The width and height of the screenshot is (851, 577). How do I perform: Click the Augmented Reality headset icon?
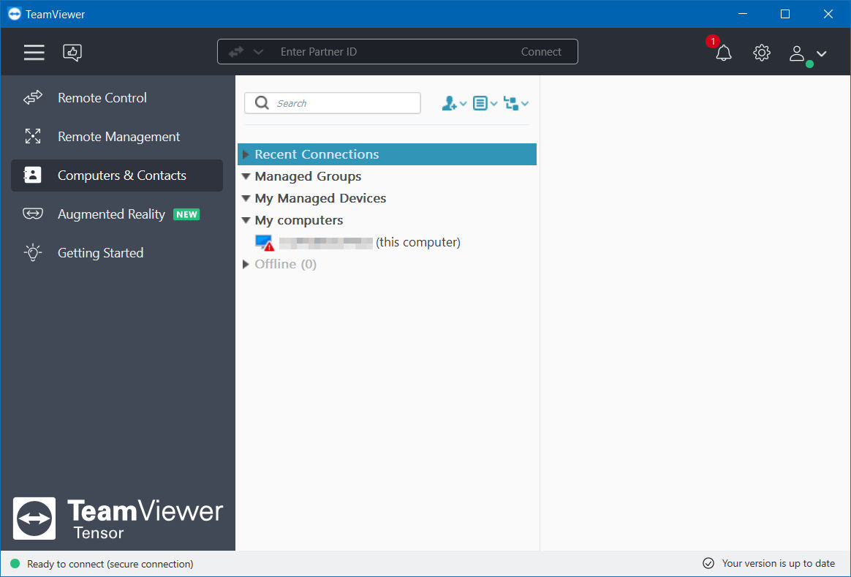click(x=33, y=214)
